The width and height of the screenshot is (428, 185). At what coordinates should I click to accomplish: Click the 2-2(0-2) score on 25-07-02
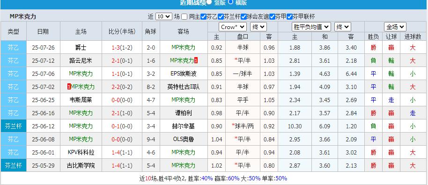point(122,87)
